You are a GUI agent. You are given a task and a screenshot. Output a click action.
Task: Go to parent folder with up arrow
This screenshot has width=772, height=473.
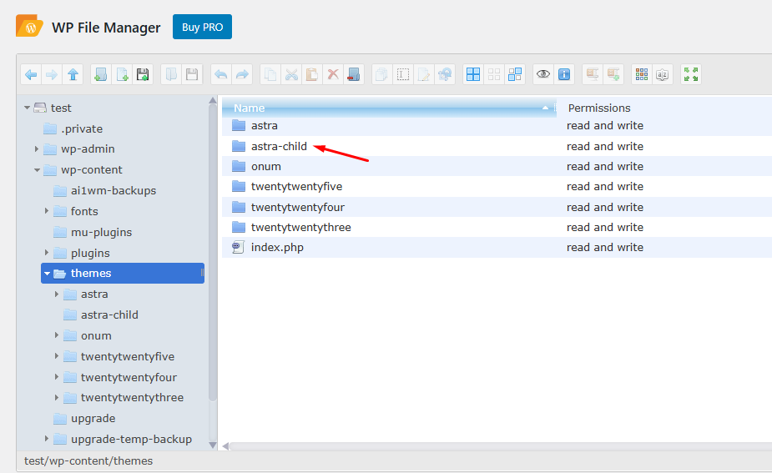tap(73, 75)
